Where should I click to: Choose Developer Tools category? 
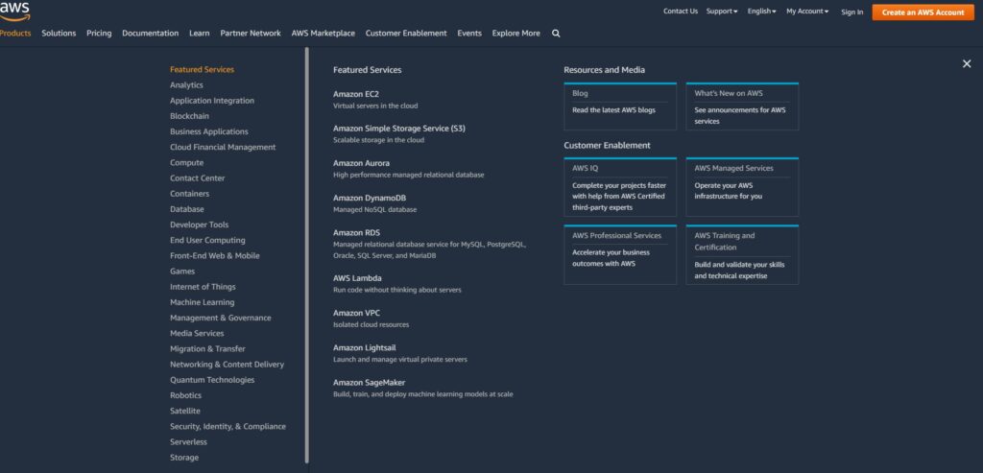coord(200,225)
